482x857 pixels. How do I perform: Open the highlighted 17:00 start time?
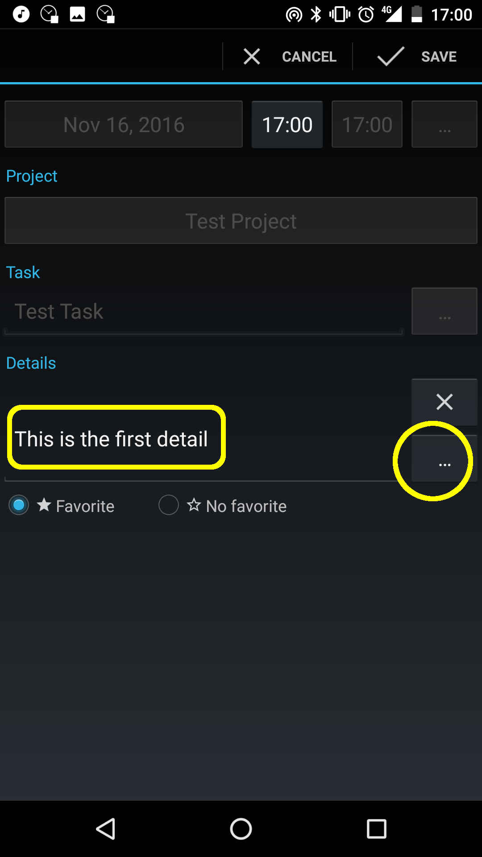[x=287, y=124]
